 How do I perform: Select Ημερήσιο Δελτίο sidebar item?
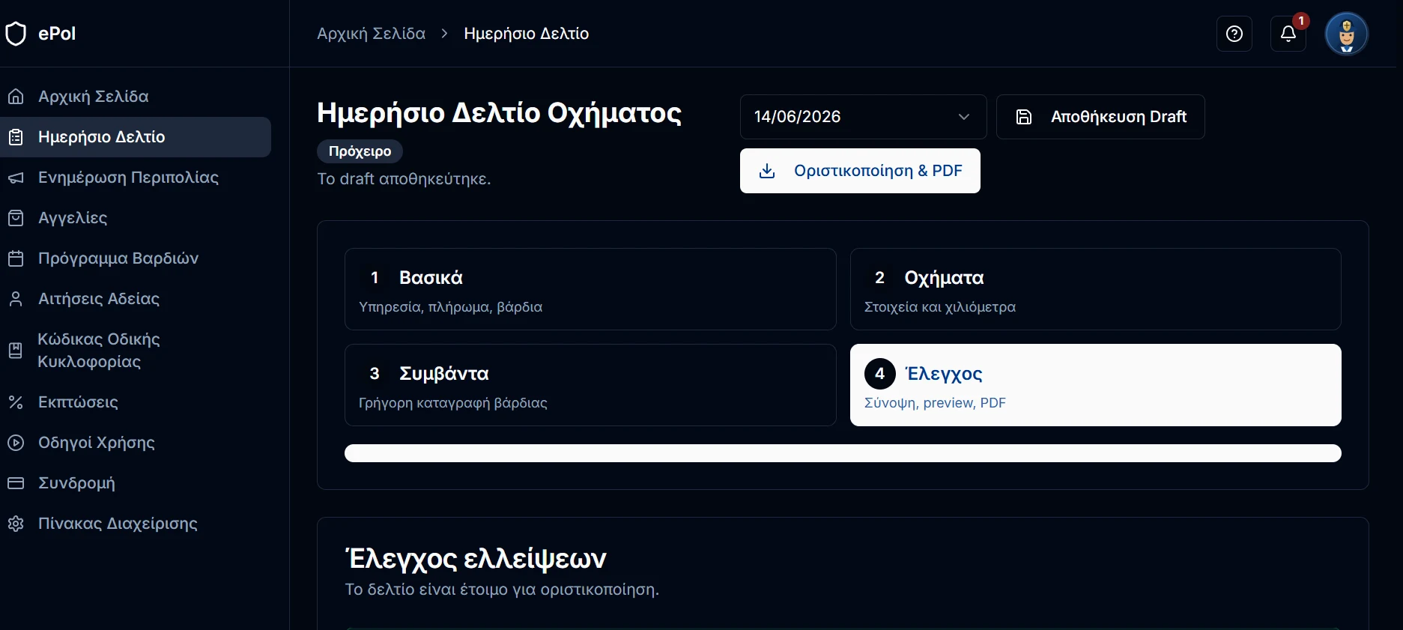point(136,137)
